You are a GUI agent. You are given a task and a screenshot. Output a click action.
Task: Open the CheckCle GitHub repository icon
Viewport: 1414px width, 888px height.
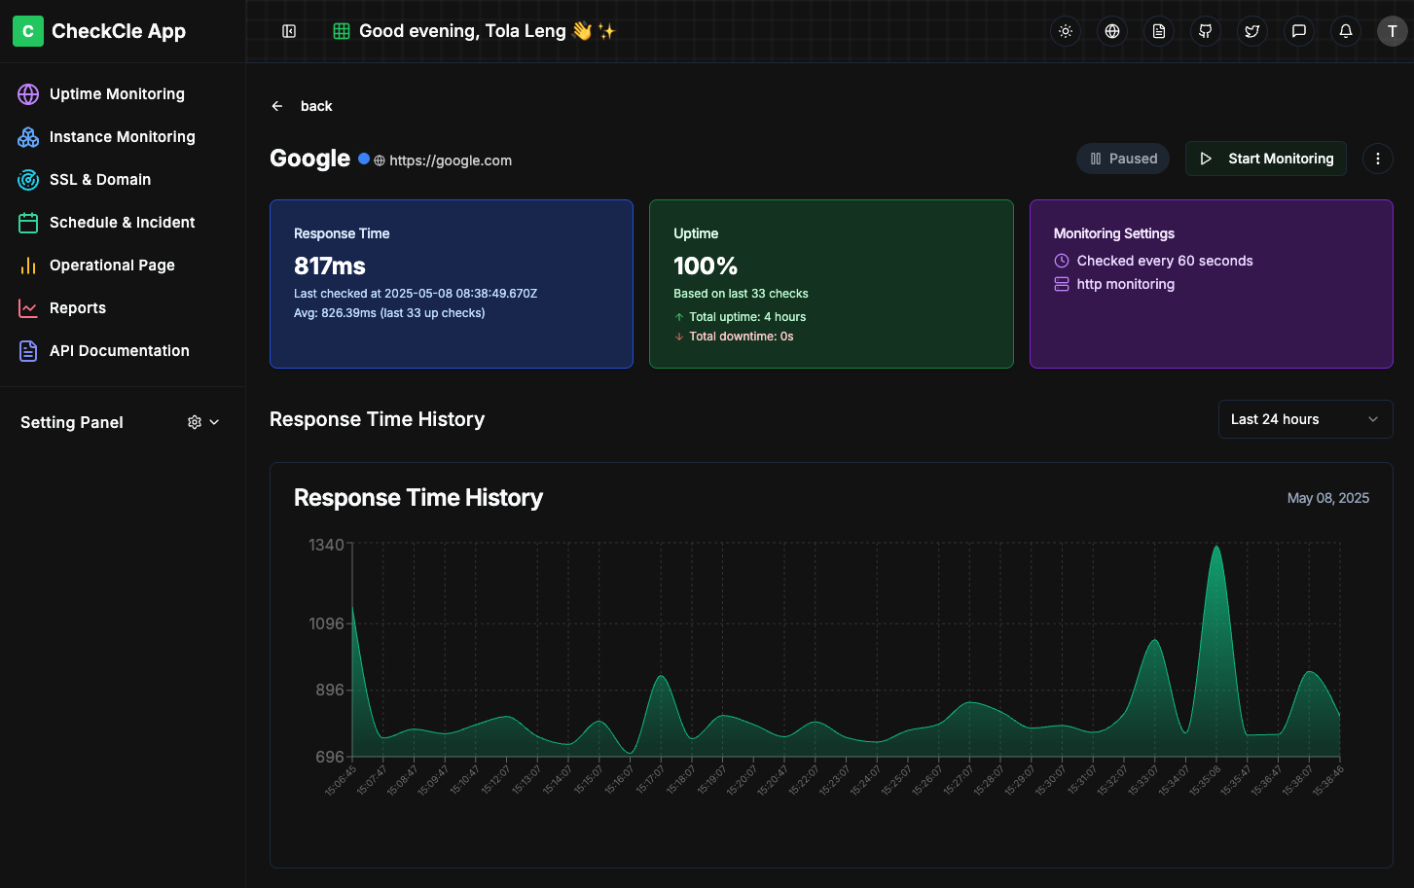1205,30
